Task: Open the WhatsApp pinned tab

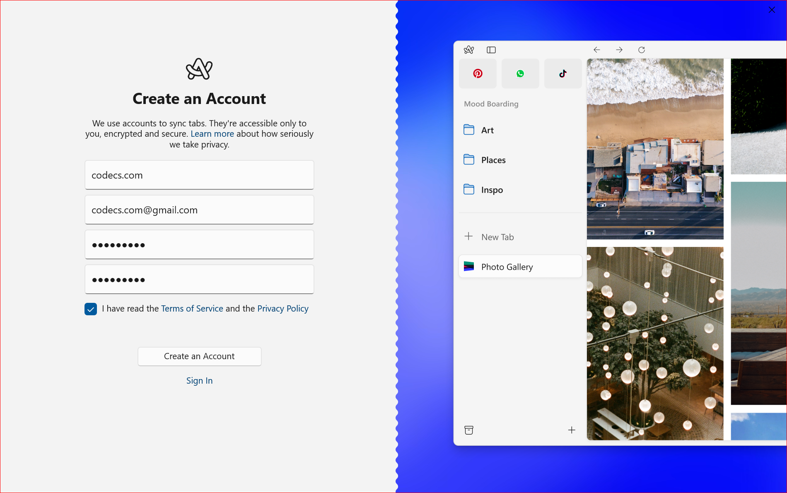Action: coord(520,73)
